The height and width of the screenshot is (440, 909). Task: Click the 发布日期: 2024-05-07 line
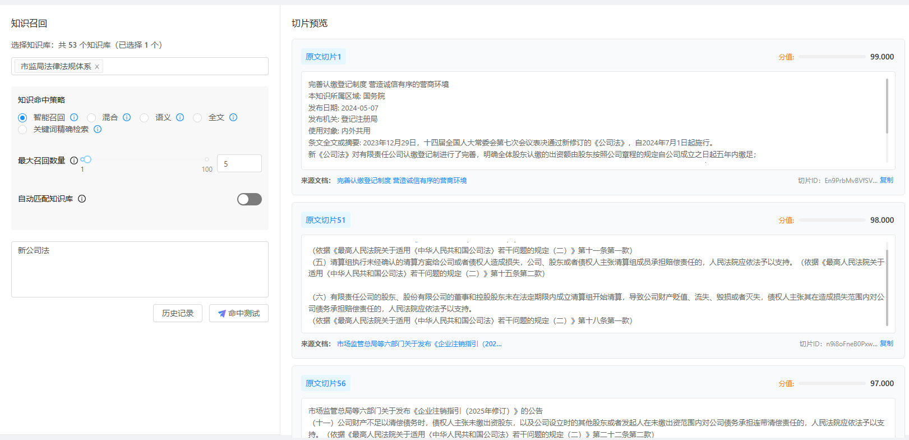point(343,108)
